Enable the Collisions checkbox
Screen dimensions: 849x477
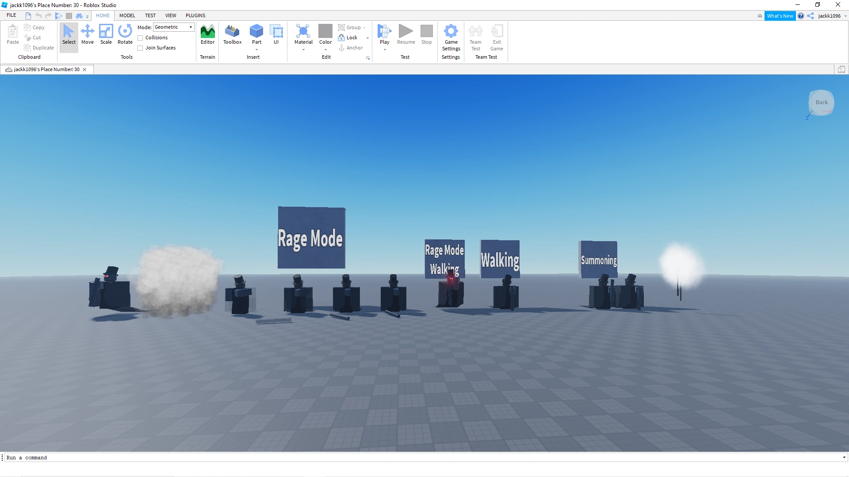tap(141, 38)
